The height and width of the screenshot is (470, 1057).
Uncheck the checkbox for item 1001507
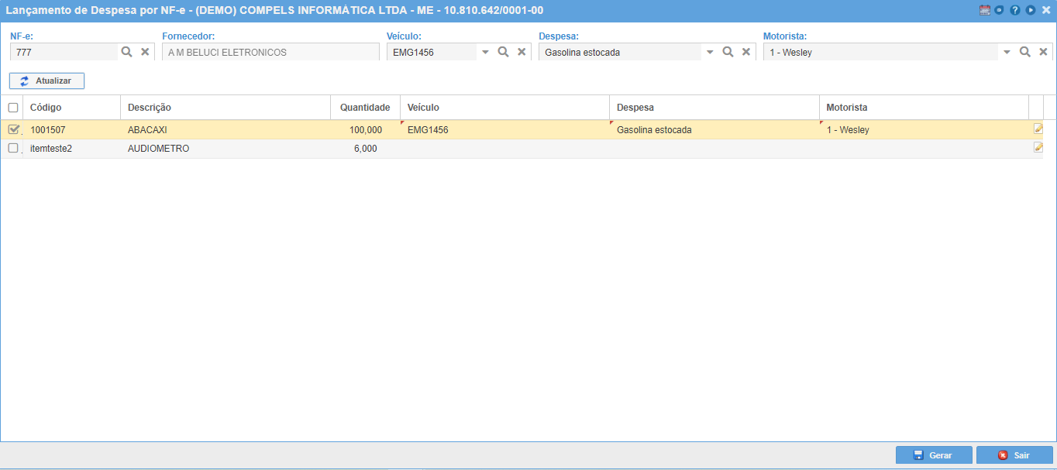[x=12, y=129]
